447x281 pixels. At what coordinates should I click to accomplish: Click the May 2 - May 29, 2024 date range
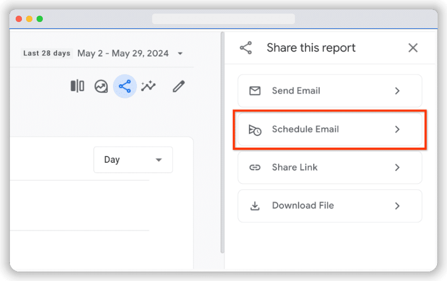[123, 53]
